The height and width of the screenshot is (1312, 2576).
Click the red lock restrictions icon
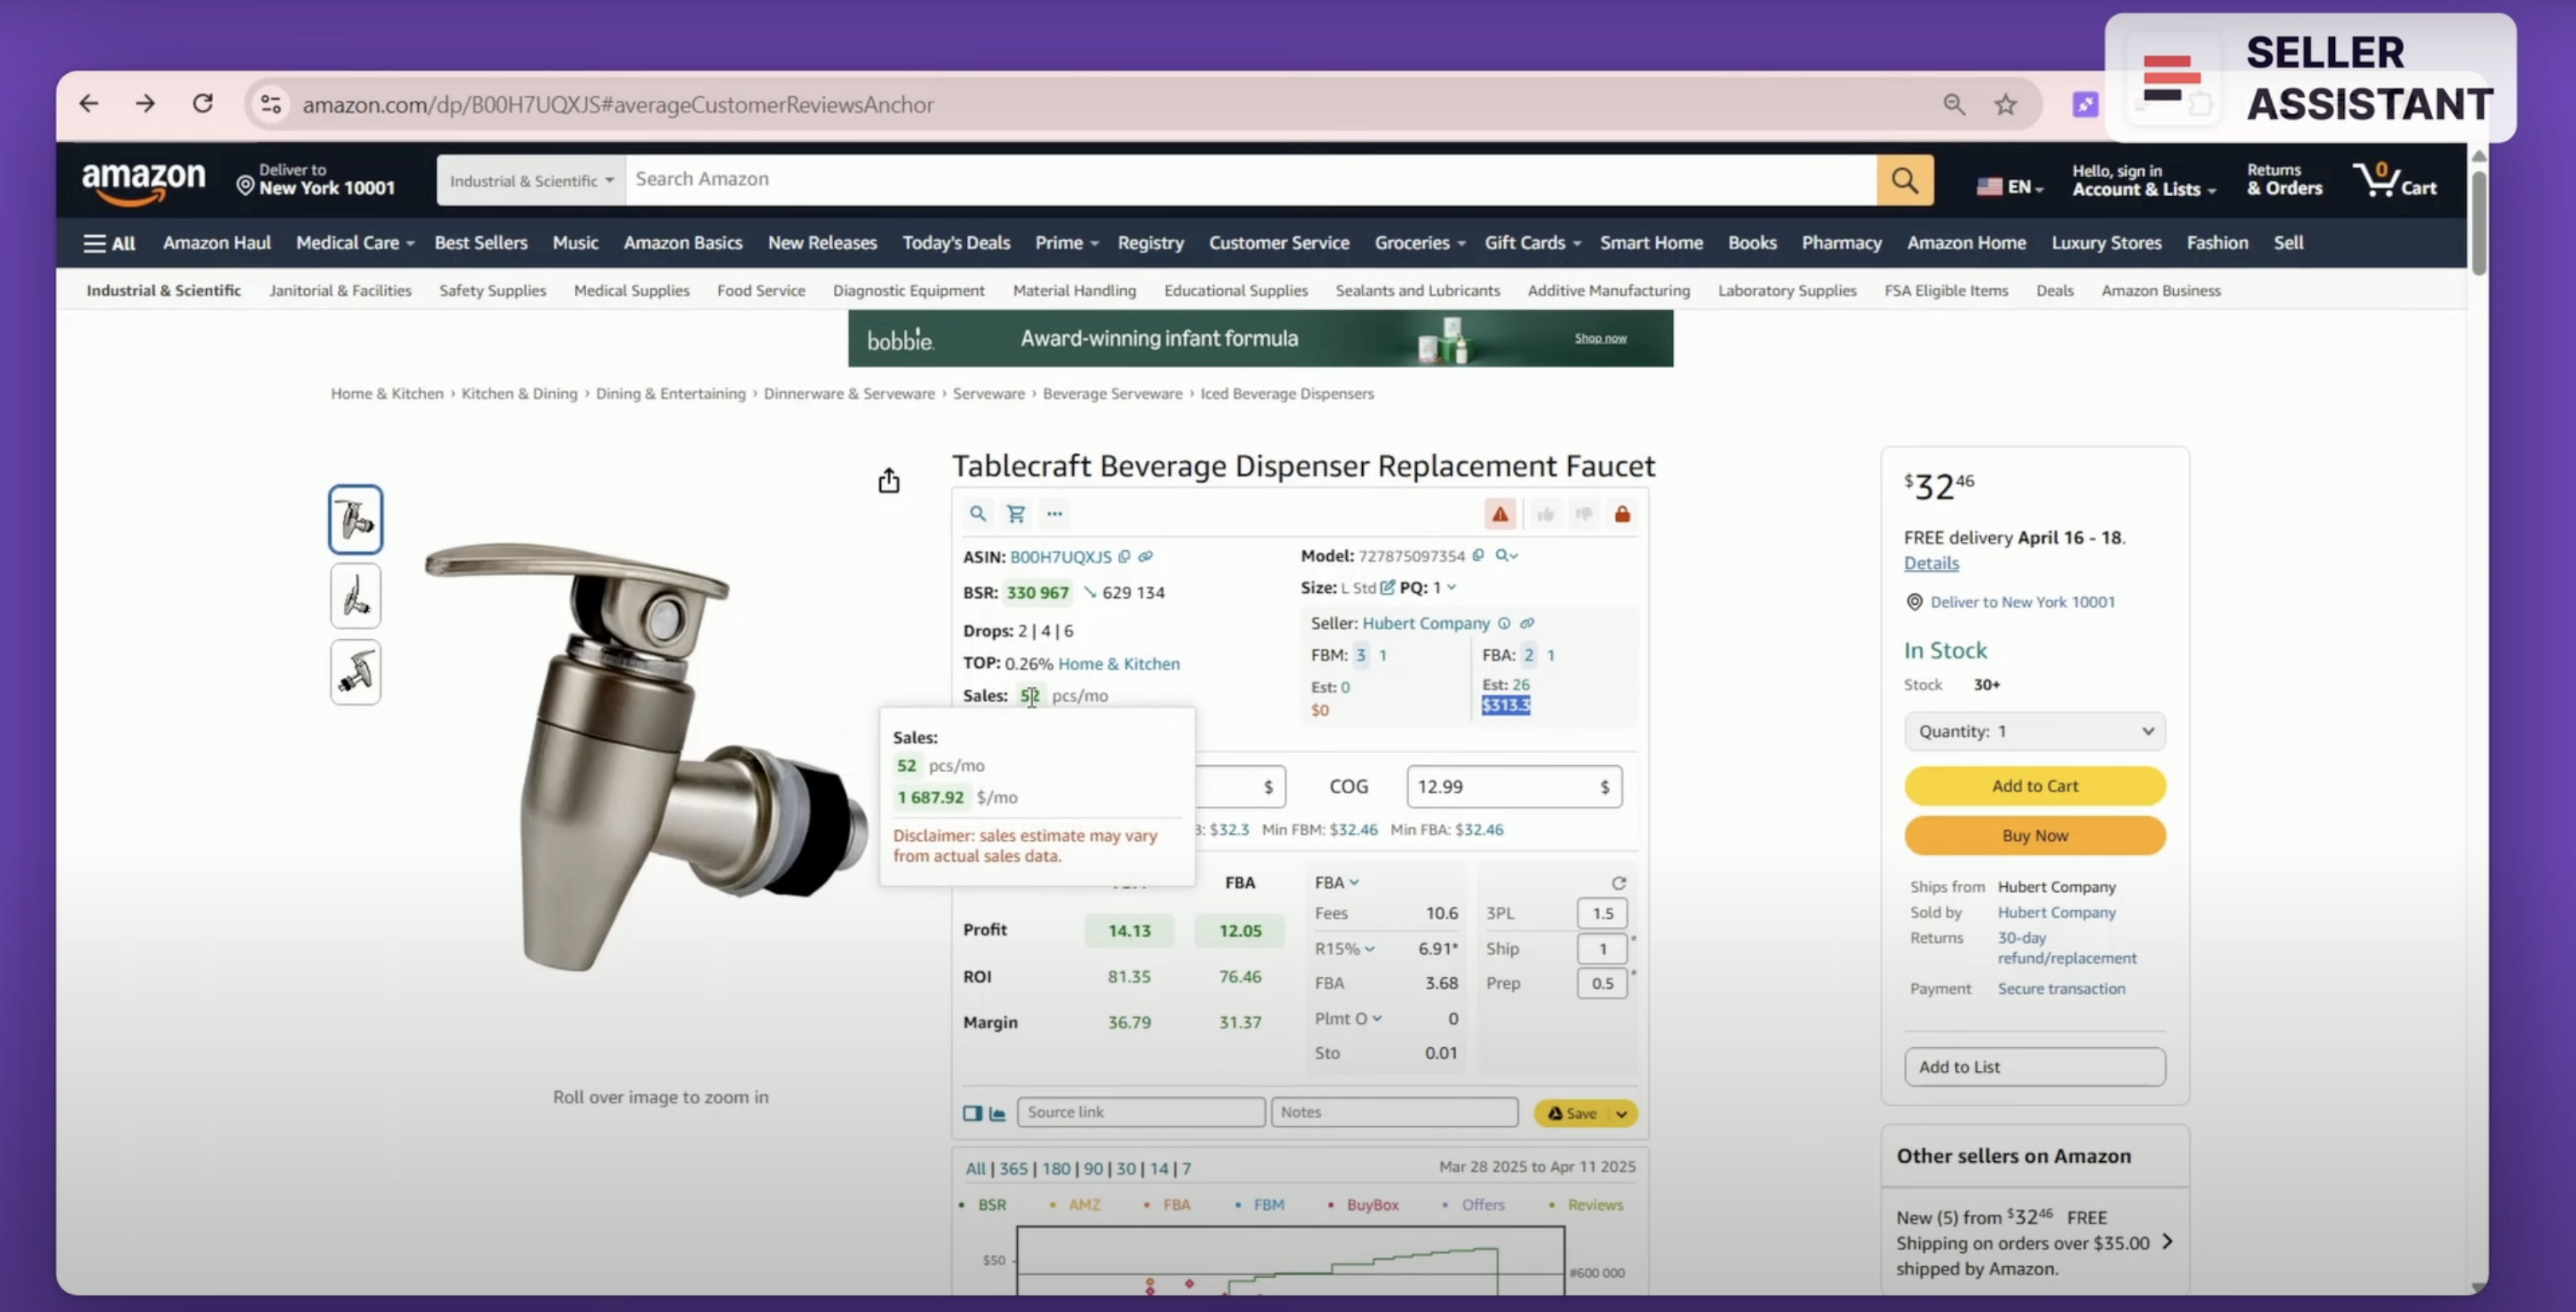1622,514
